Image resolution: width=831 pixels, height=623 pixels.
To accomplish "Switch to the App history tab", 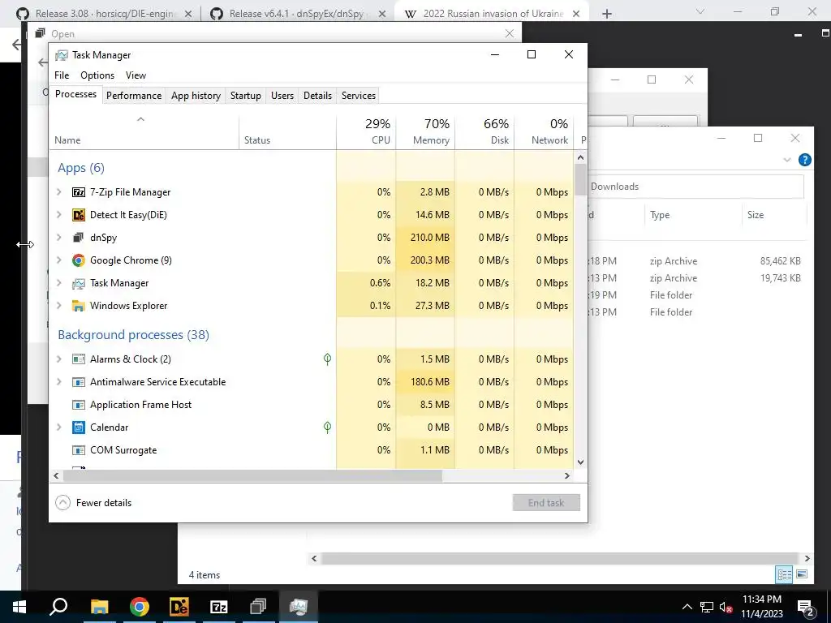I will [196, 96].
